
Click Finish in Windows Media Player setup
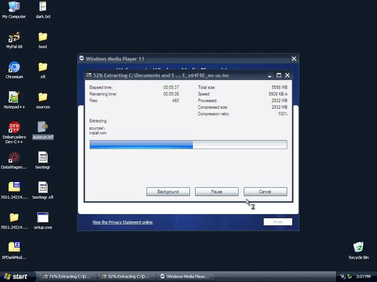click(x=278, y=222)
